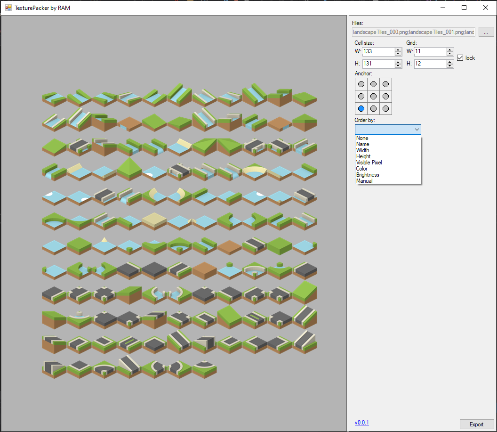Choose "Brightness" ordering option
The image size is (497, 432).
(x=368, y=174)
